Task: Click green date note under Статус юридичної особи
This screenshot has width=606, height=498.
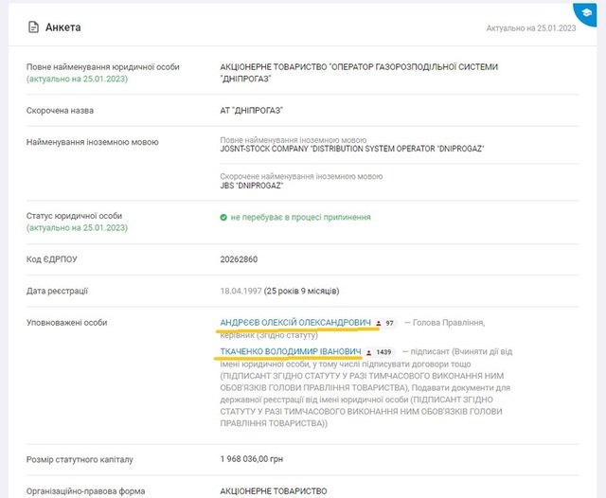Action: coord(77,228)
